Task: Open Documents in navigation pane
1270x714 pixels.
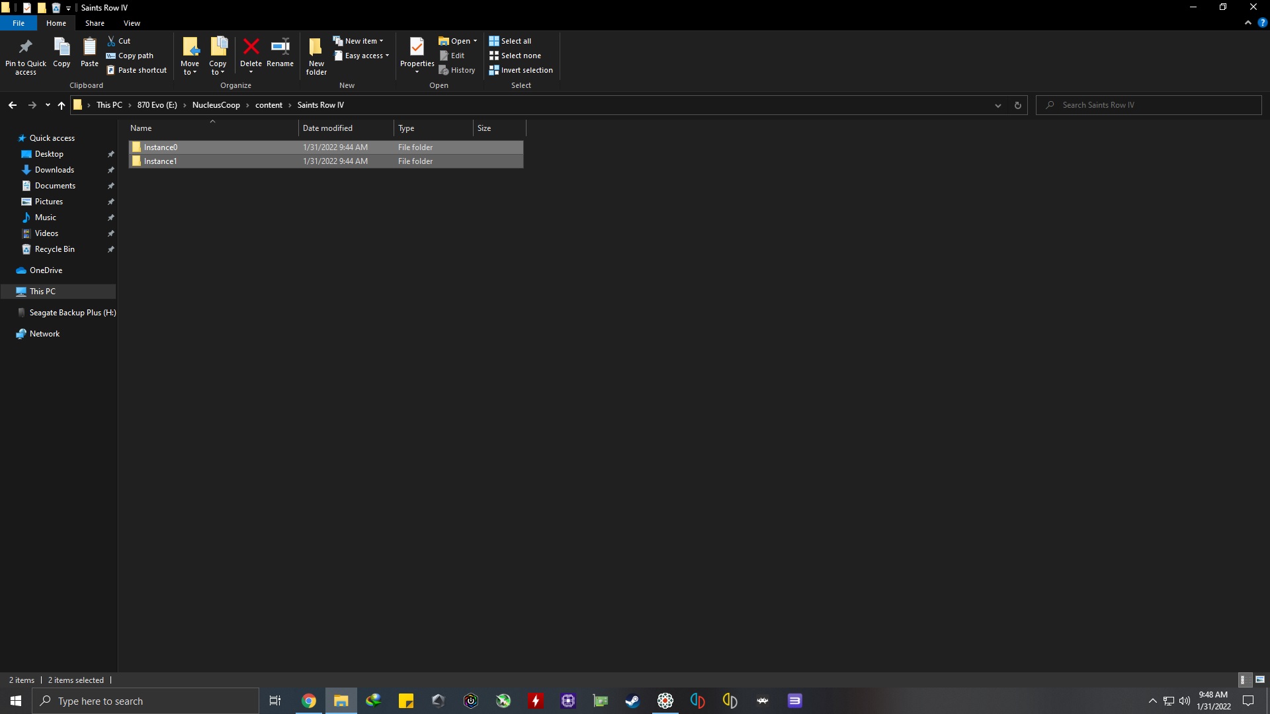Action: [55, 186]
